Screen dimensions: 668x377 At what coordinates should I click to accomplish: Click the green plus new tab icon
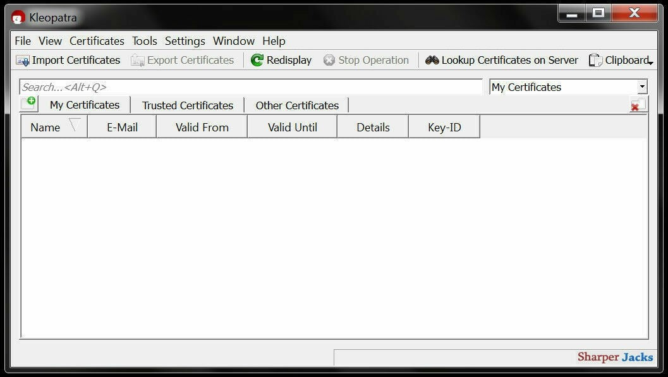tap(28, 103)
